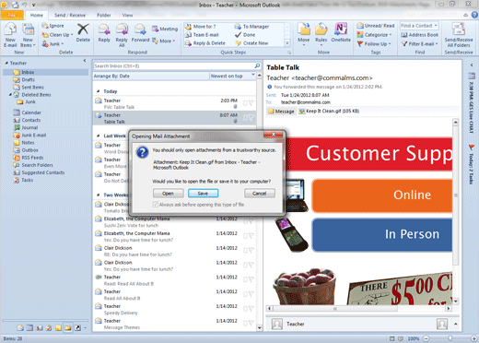Select the Home ribbon tab
The width and height of the screenshot is (479, 343).
coord(37,15)
